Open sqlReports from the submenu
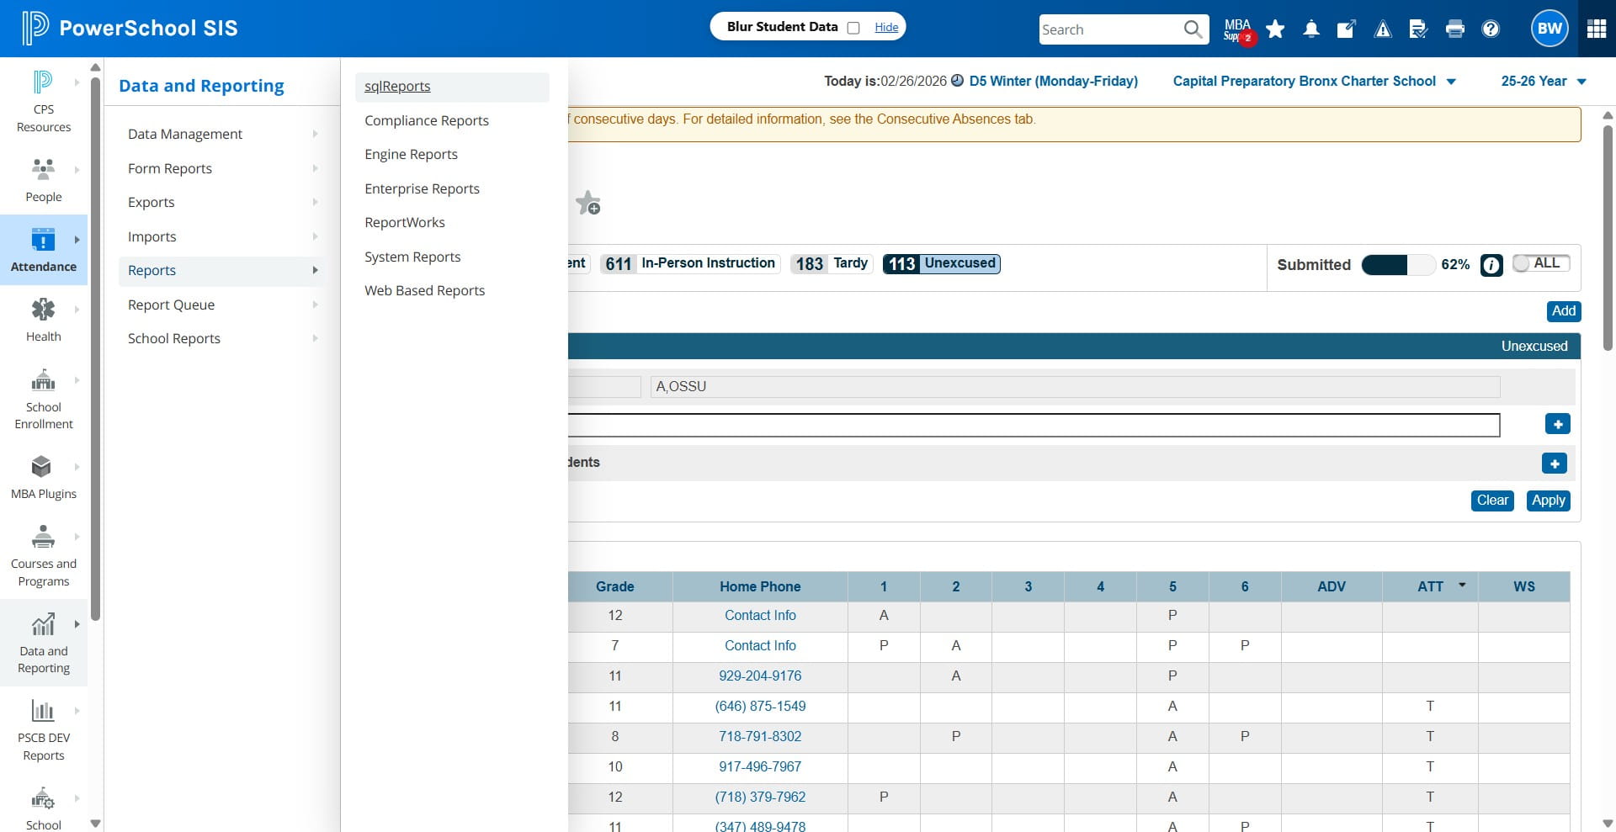 [x=452, y=87]
